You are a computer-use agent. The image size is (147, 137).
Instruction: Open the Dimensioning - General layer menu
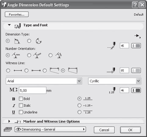(50, 129)
